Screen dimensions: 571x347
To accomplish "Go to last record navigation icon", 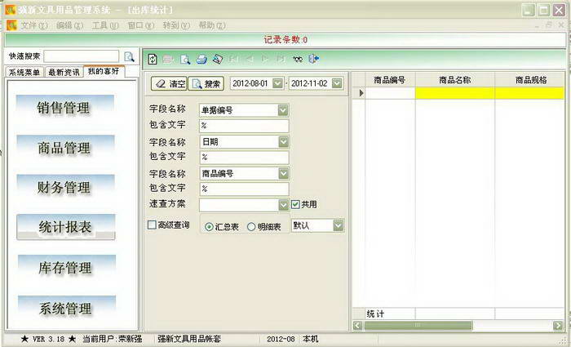I will click(x=281, y=59).
